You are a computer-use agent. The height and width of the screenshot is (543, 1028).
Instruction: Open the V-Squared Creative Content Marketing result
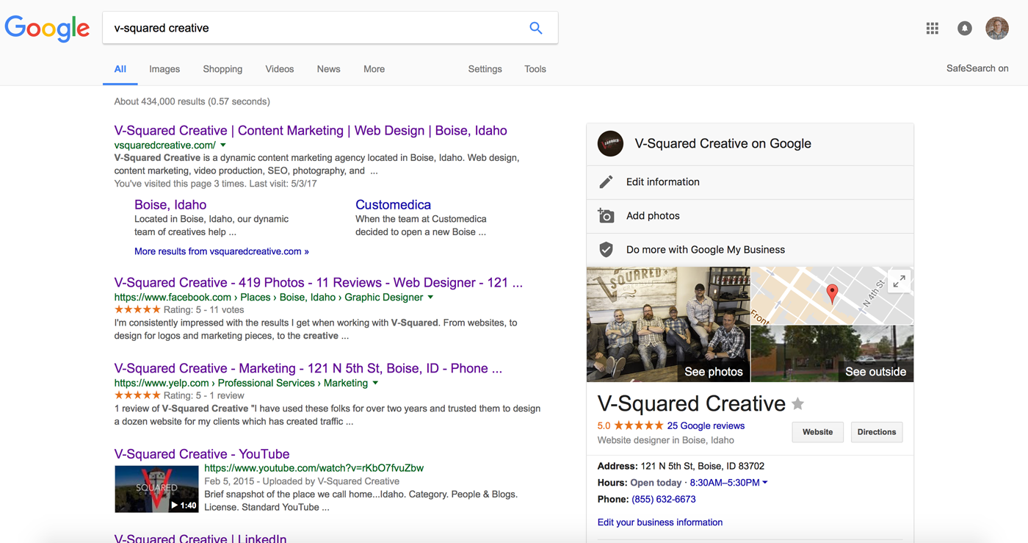click(x=311, y=131)
